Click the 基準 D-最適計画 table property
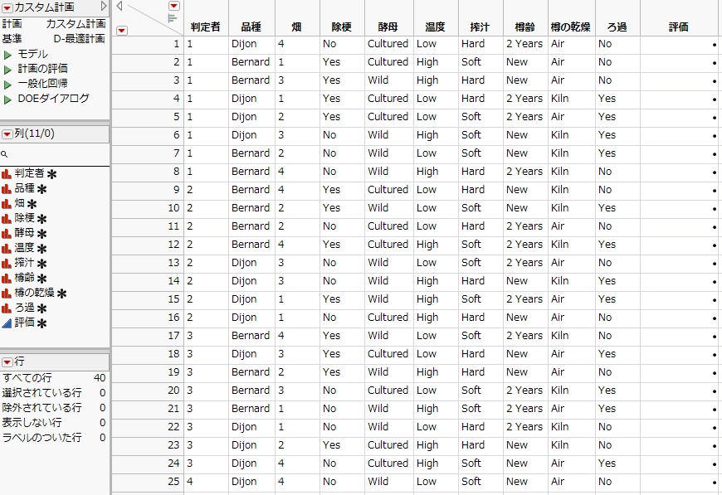Screen dimensions: 722x495 (54, 39)
